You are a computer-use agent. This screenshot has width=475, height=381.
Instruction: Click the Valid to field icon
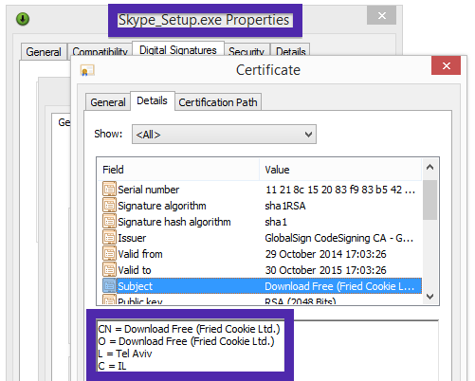click(x=109, y=270)
